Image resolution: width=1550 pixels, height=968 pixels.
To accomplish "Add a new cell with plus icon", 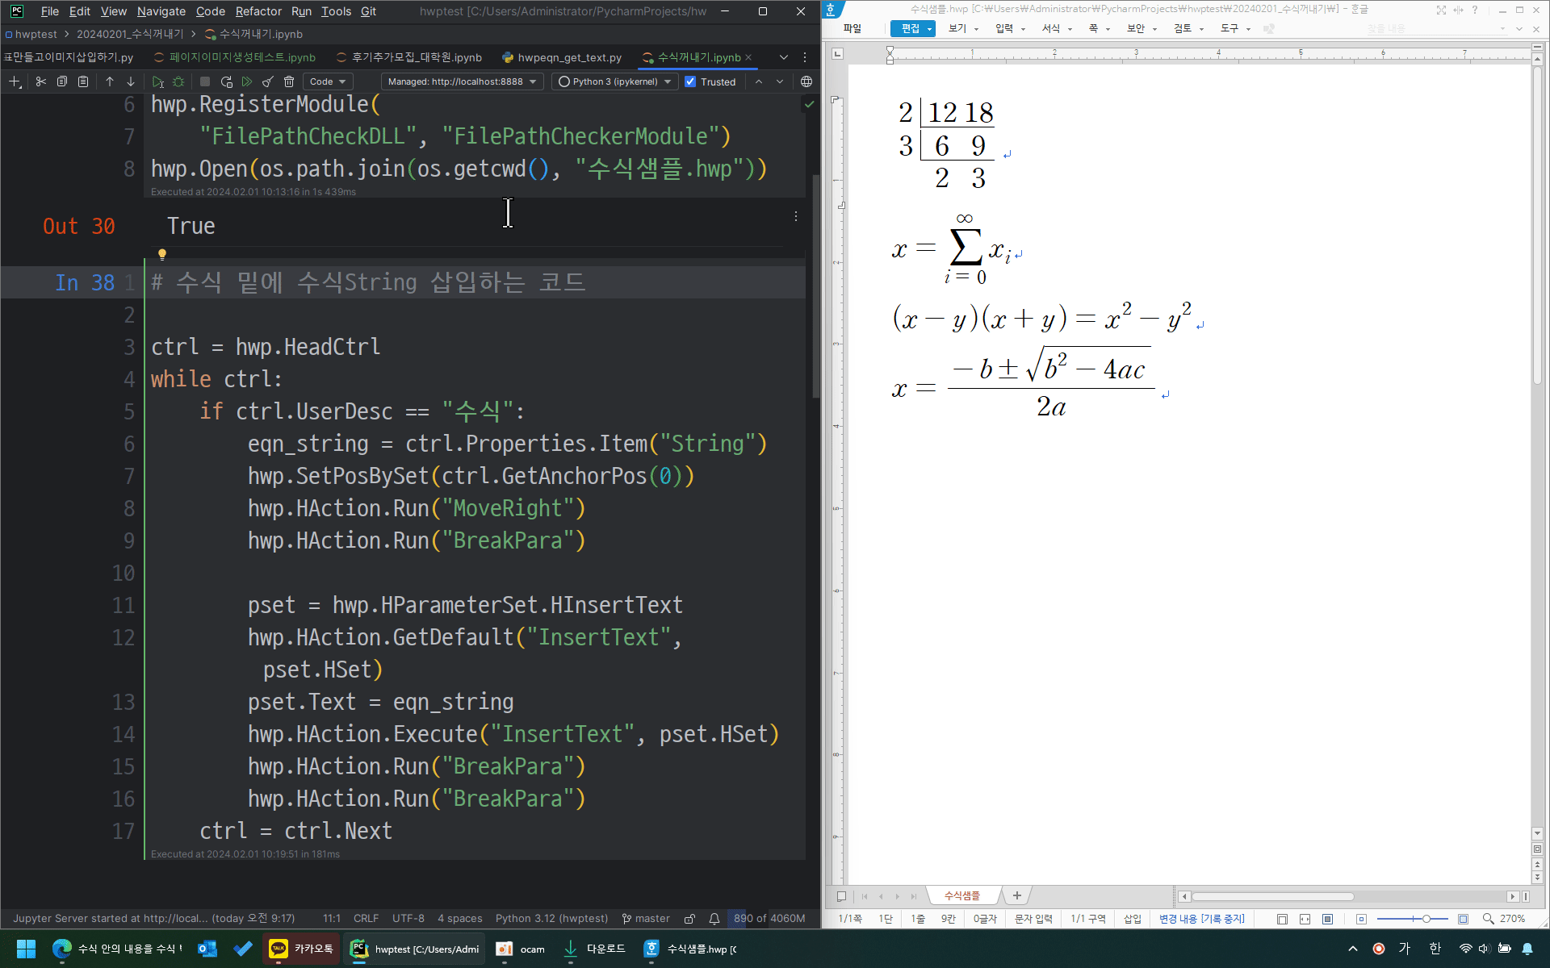I will point(14,81).
